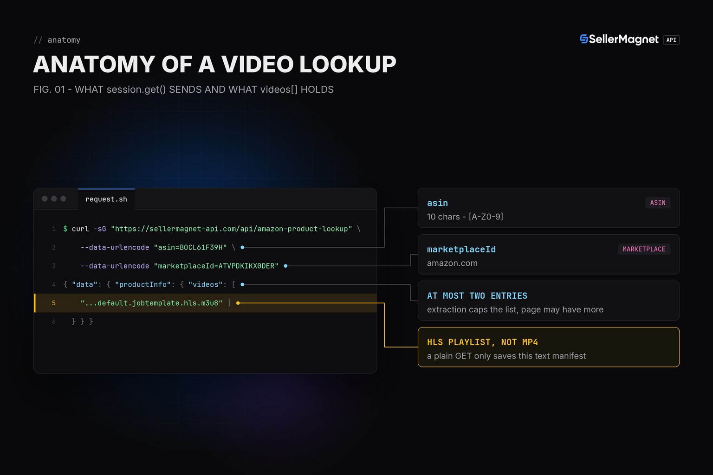Click the first window dot in the code panel
Screen dimensions: 713x475
tap(45, 199)
